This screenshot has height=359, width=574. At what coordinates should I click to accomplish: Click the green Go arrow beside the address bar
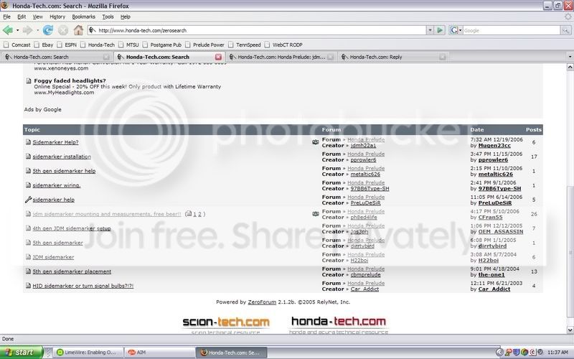coord(440,30)
